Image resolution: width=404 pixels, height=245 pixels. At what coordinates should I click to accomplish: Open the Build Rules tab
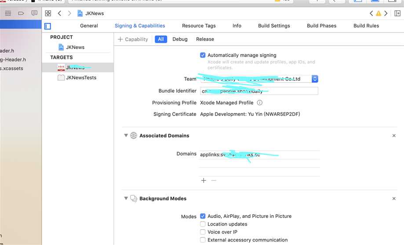pos(366,26)
